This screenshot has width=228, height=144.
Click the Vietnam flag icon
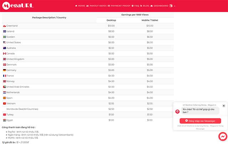(x=4, y=103)
